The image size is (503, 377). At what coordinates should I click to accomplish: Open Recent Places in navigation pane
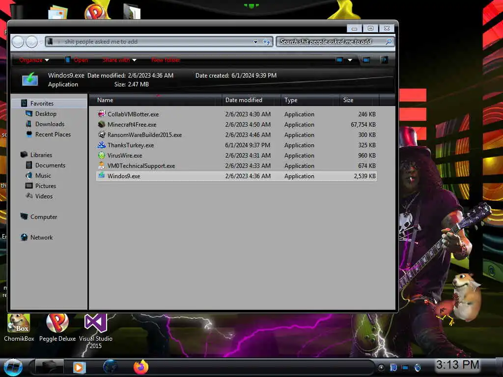(53, 134)
